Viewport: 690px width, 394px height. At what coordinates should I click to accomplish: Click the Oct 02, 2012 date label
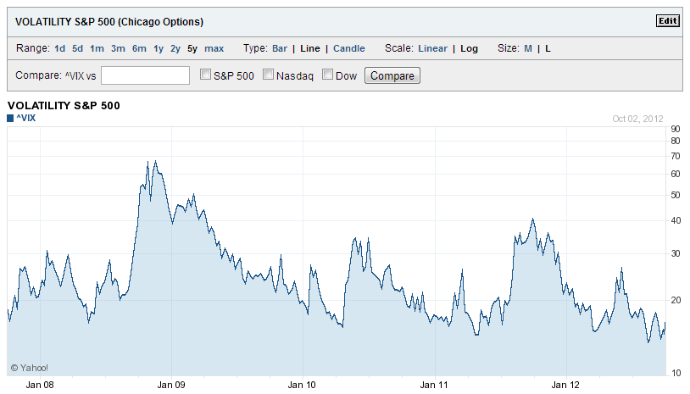(637, 119)
